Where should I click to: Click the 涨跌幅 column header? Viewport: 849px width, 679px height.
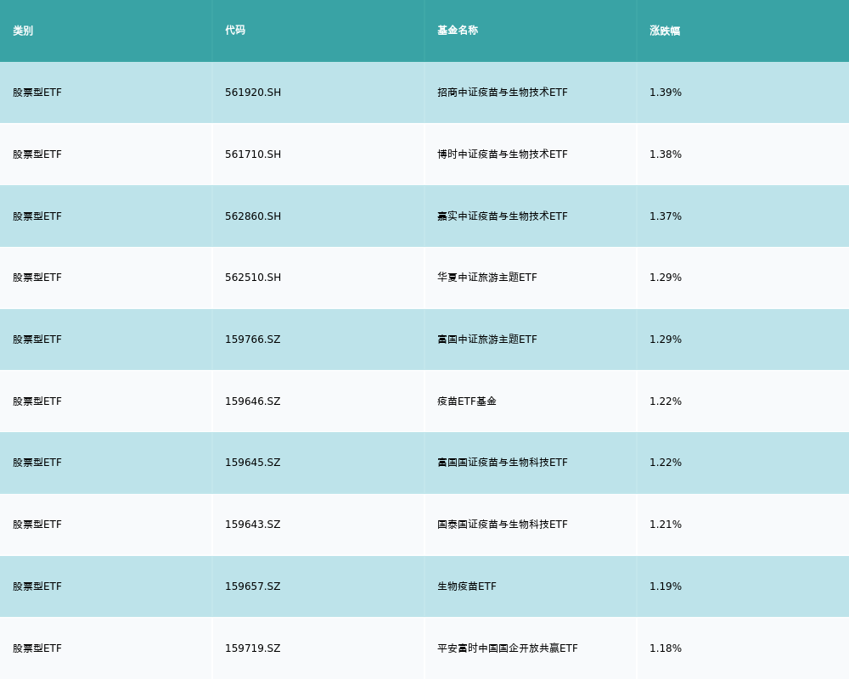tap(665, 31)
